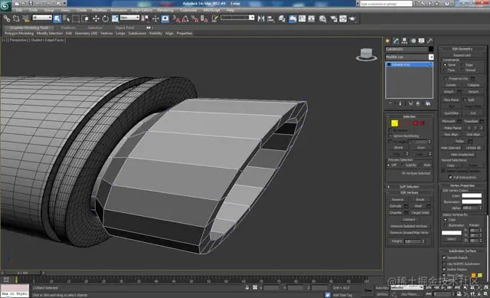Toggle By Vertex checkbox in Selection

point(390,130)
